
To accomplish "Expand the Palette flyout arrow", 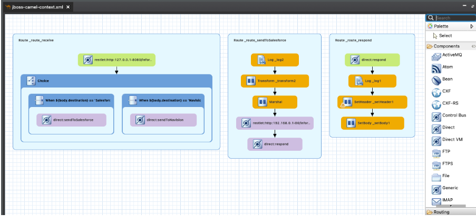I will 472,26.
